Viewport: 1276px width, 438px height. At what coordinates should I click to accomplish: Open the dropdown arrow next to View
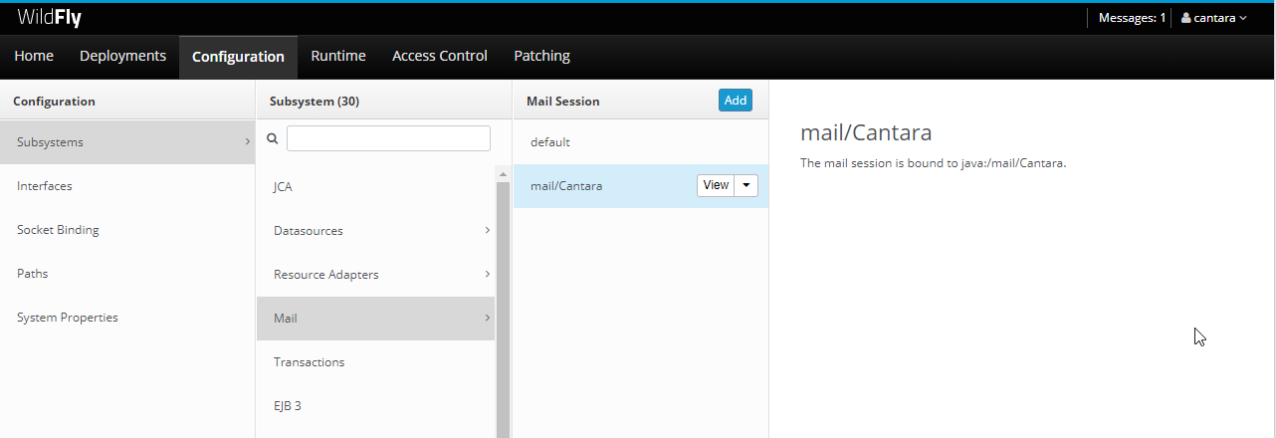pyautogui.click(x=746, y=185)
